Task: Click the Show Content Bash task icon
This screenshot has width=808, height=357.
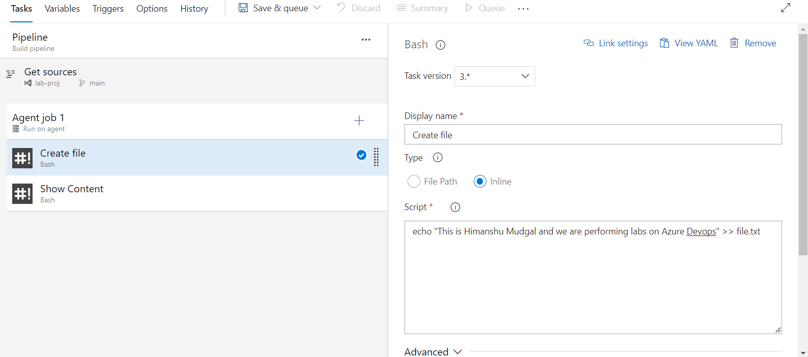Action: [x=22, y=194]
